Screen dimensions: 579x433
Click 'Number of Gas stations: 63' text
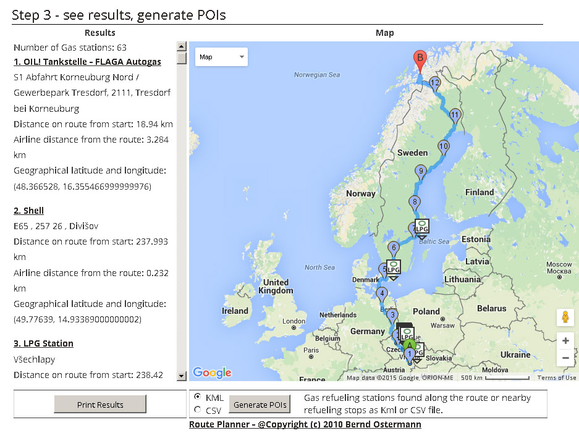coord(70,48)
